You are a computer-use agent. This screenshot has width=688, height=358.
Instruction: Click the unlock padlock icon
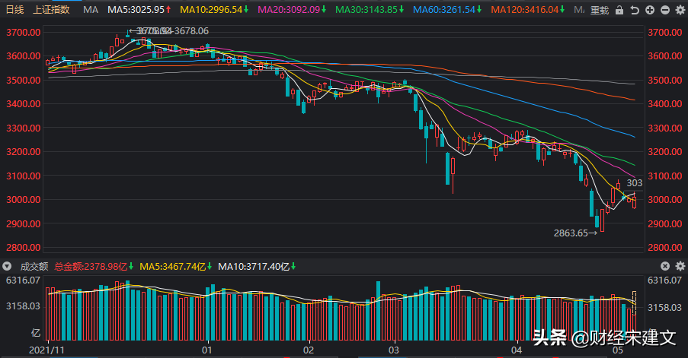(619, 10)
